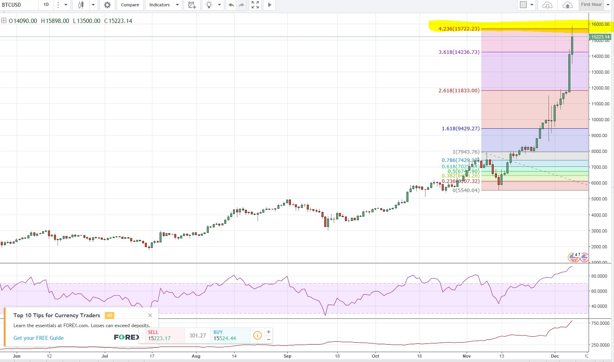Undo the last chart action
This screenshot has width=614, height=362.
coord(231,5)
